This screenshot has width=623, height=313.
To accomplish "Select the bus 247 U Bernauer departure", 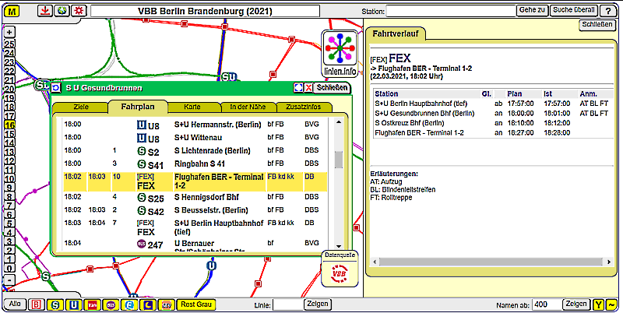I will point(195,244).
